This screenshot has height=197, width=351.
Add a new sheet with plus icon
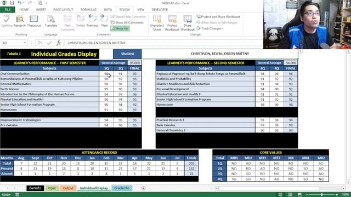click(x=144, y=188)
